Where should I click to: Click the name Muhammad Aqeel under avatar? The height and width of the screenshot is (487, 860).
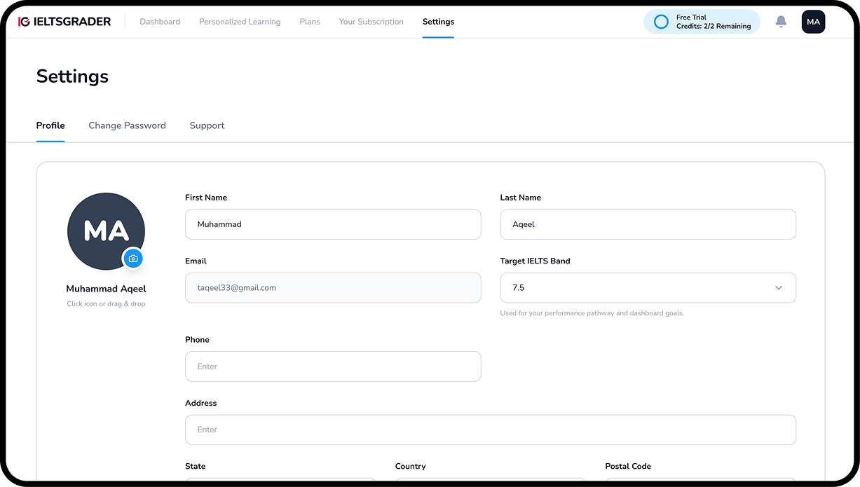tap(106, 289)
